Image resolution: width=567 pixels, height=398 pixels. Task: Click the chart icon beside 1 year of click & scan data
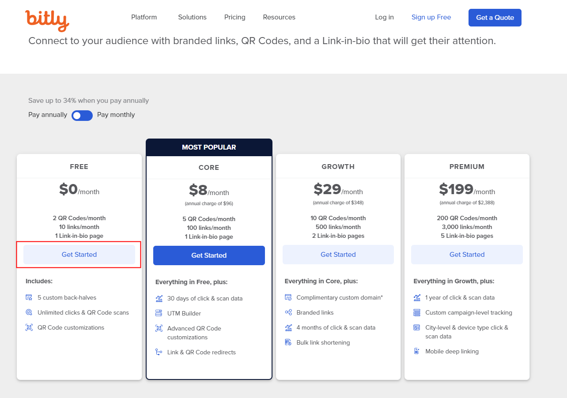point(417,297)
